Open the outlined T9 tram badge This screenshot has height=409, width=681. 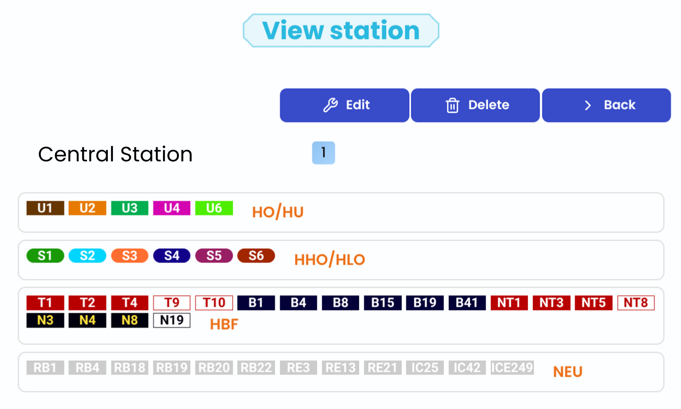[x=172, y=303]
